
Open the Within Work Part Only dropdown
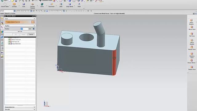pyautogui.click(x=31, y=11)
